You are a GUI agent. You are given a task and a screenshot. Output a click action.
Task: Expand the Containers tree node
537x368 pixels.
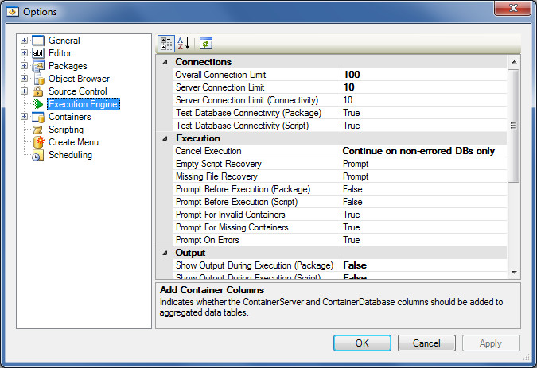coord(25,117)
